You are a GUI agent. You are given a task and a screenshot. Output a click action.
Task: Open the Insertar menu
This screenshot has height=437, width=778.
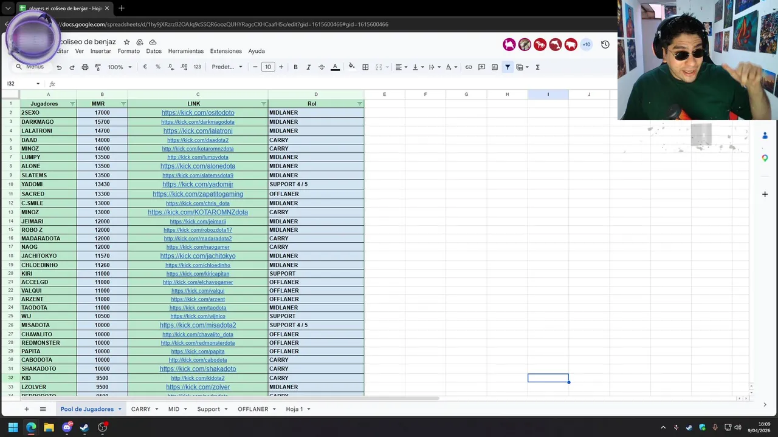pyautogui.click(x=101, y=51)
